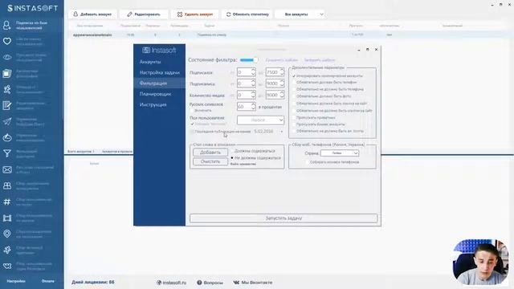Click the 'Добавить аккаунт' toolbar button
514x289 pixels.
click(x=92, y=14)
